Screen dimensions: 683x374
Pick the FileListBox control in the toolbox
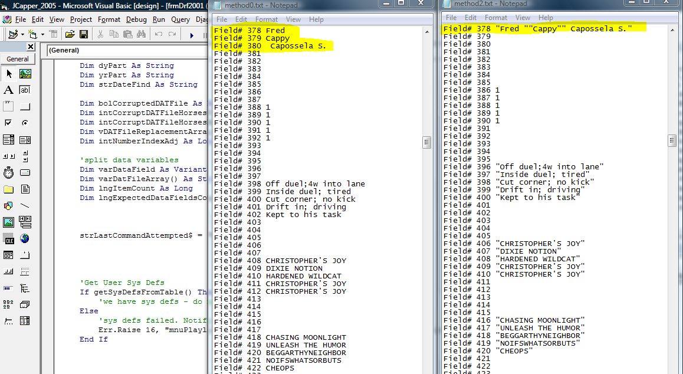click(25, 189)
